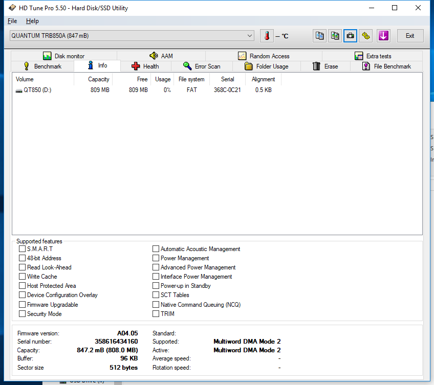Toggle the Write Cache checkbox
This screenshot has height=385, width=434.
[22, 276]
